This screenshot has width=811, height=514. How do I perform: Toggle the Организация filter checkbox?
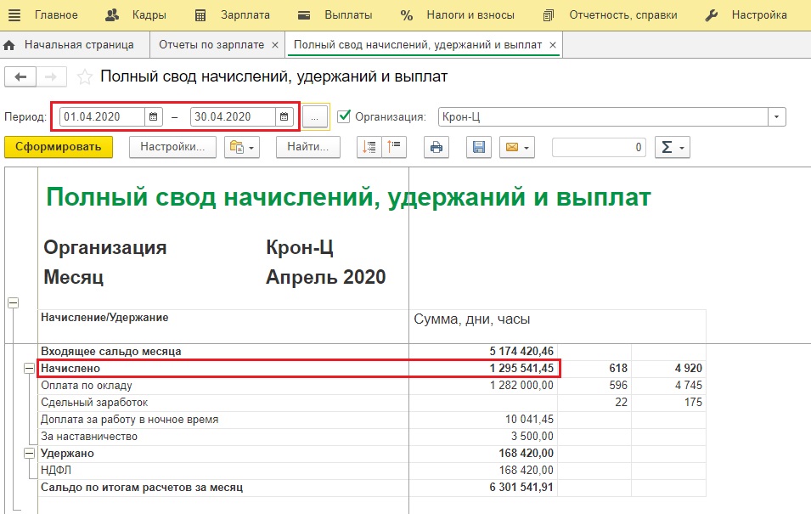[344, 116]
